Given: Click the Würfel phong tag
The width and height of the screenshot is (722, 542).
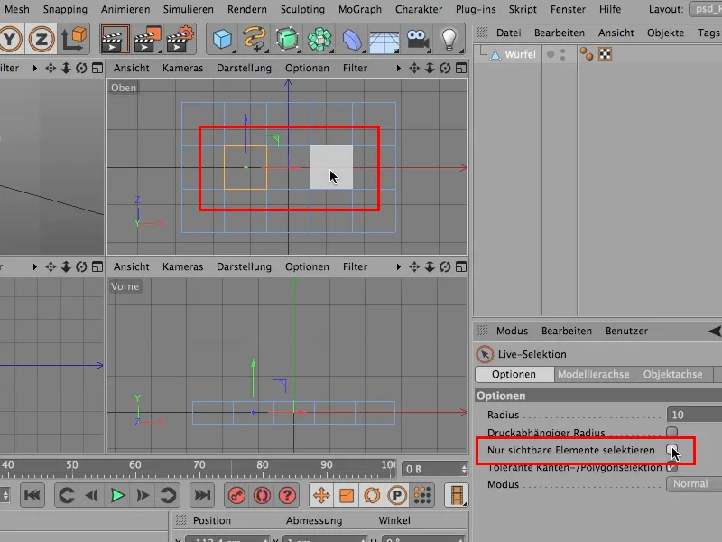Looking at the screenshot, I should [x=586, y=54].
